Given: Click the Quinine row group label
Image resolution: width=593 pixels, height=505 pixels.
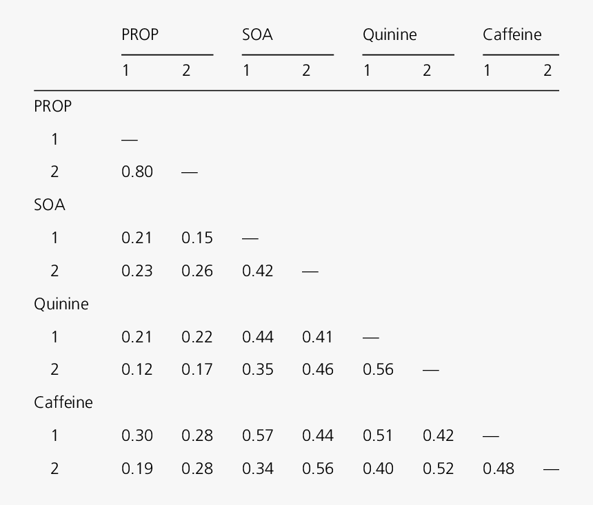Looking at the screenshot, I should pos(61,304).
